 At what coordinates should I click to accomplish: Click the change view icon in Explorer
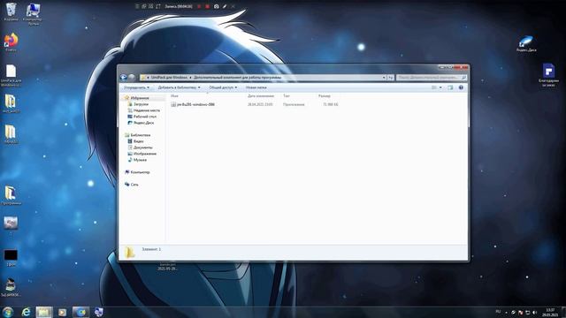434,87
